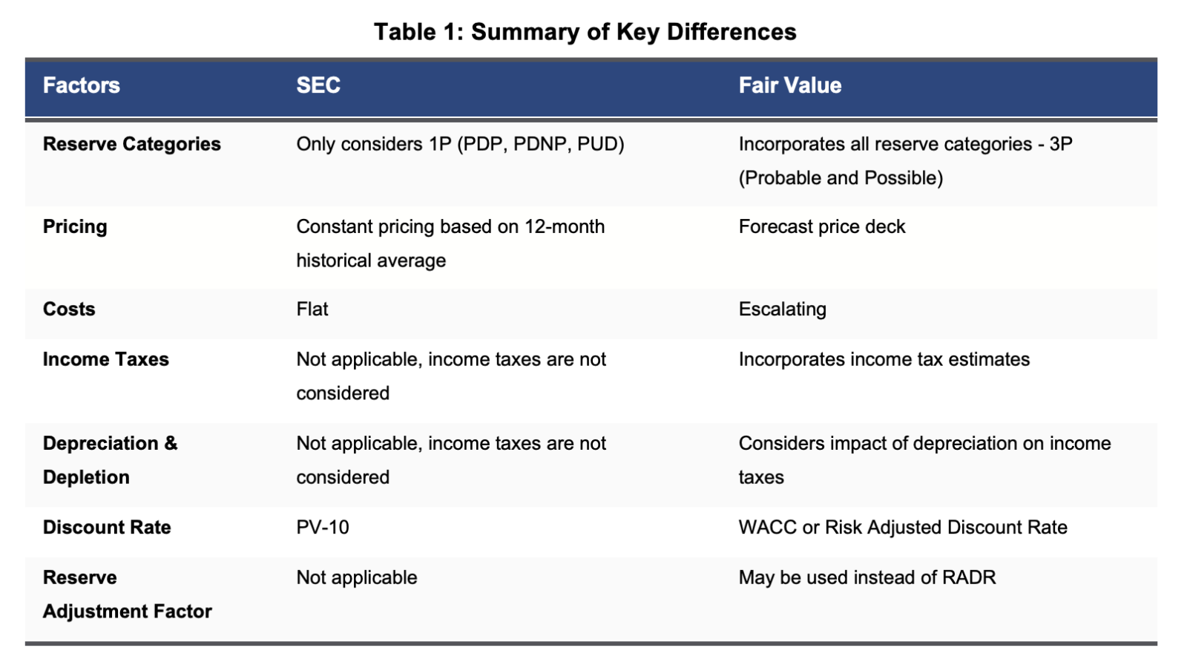1187x665 pixels.
Task: Select the 'Factors' column header
Action: [82, 85]
